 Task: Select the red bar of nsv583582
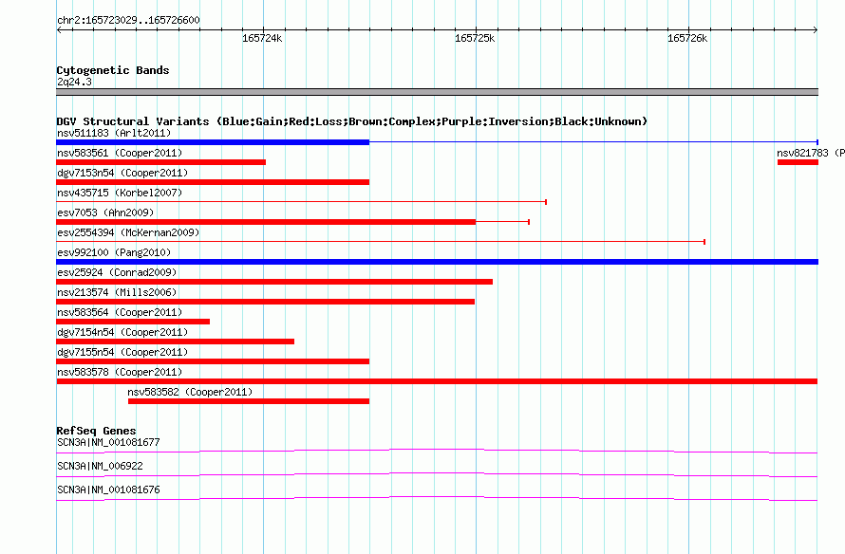(x=249, y=401)
